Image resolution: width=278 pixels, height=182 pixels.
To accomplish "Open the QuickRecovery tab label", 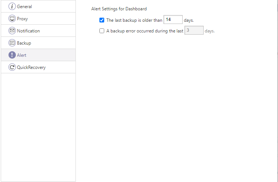I will point(31,67).
